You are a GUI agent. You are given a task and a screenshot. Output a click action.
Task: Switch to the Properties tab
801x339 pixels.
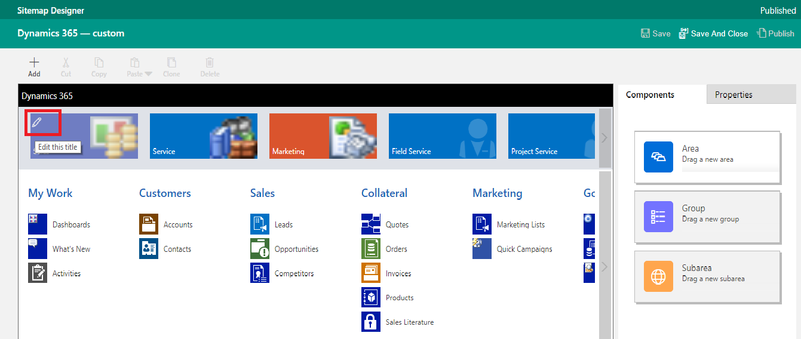click(x=751, y=94)
